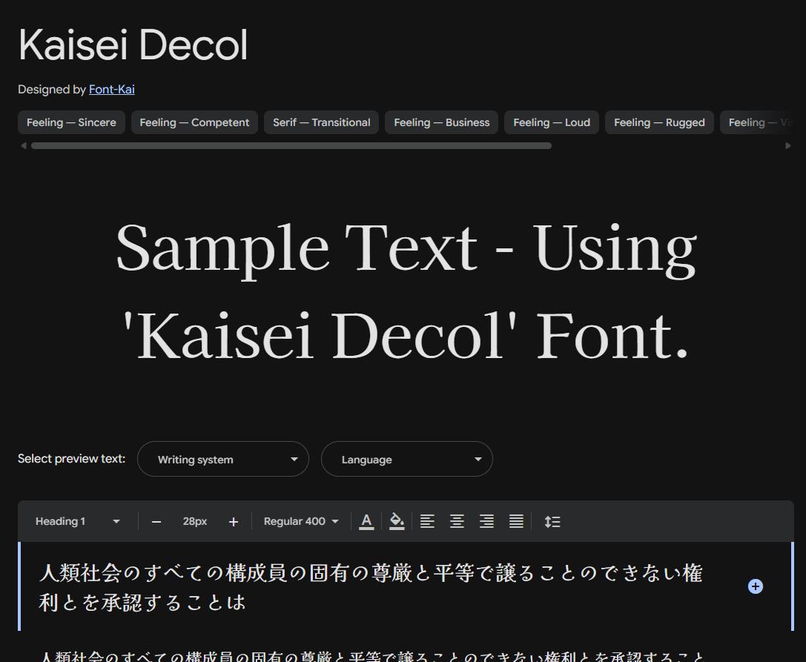Viewport: 806px width, 662px height.
Task: Click the large sample text preview
Action: click(x=406, y=292)
